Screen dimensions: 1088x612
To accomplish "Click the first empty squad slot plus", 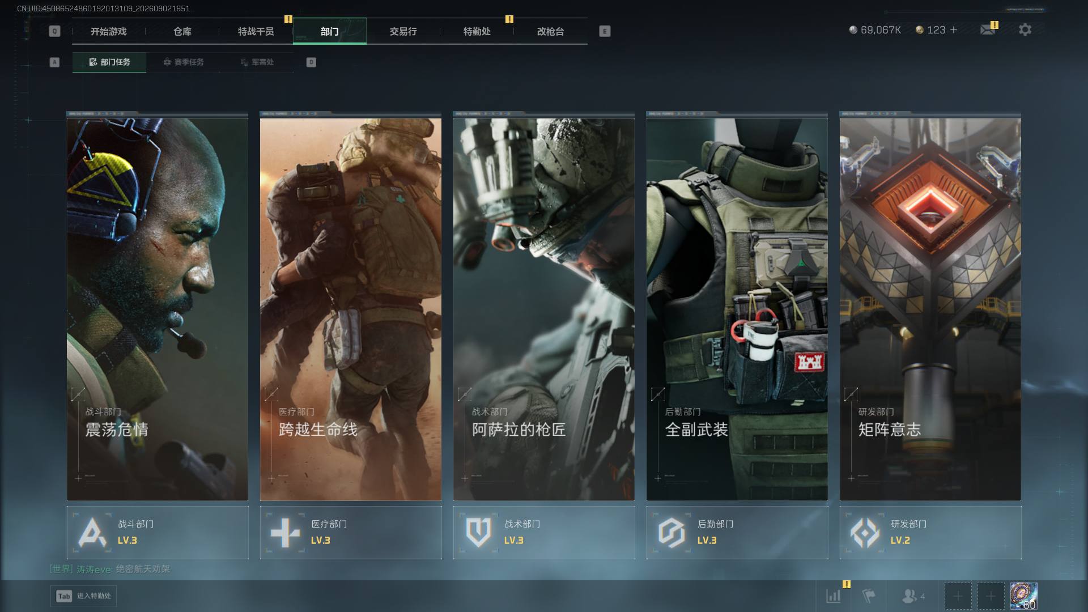I will [x=958, y=596].
